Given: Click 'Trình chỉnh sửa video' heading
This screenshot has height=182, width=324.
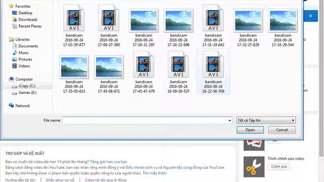Looking at the screenshot, I should (286, 158).
